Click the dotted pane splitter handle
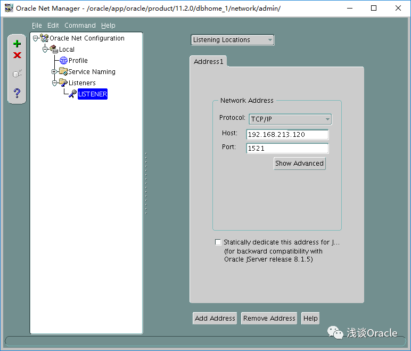This screenshot has height=351, width=411. 146,183
